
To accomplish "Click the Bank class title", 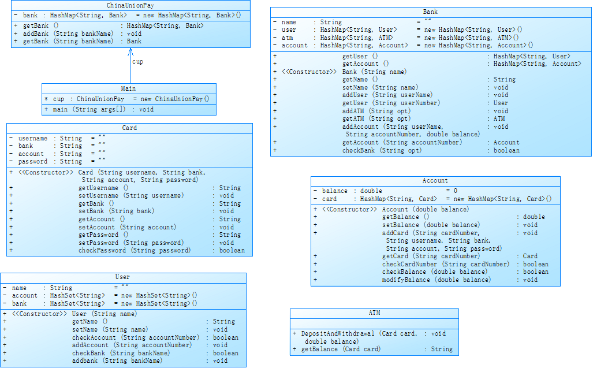I will [430, 12].
